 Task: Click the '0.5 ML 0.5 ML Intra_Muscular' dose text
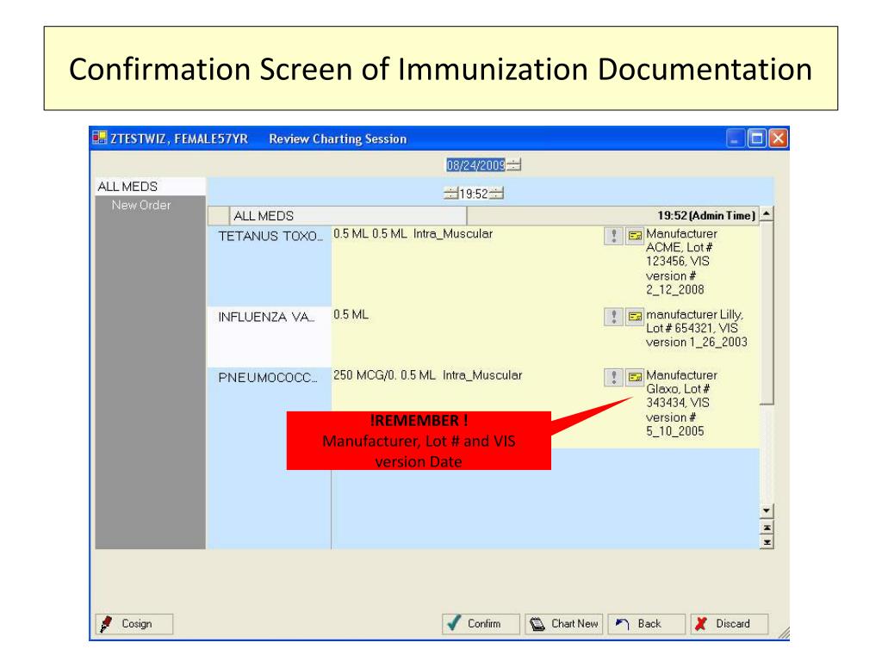[x=413, y=234]
